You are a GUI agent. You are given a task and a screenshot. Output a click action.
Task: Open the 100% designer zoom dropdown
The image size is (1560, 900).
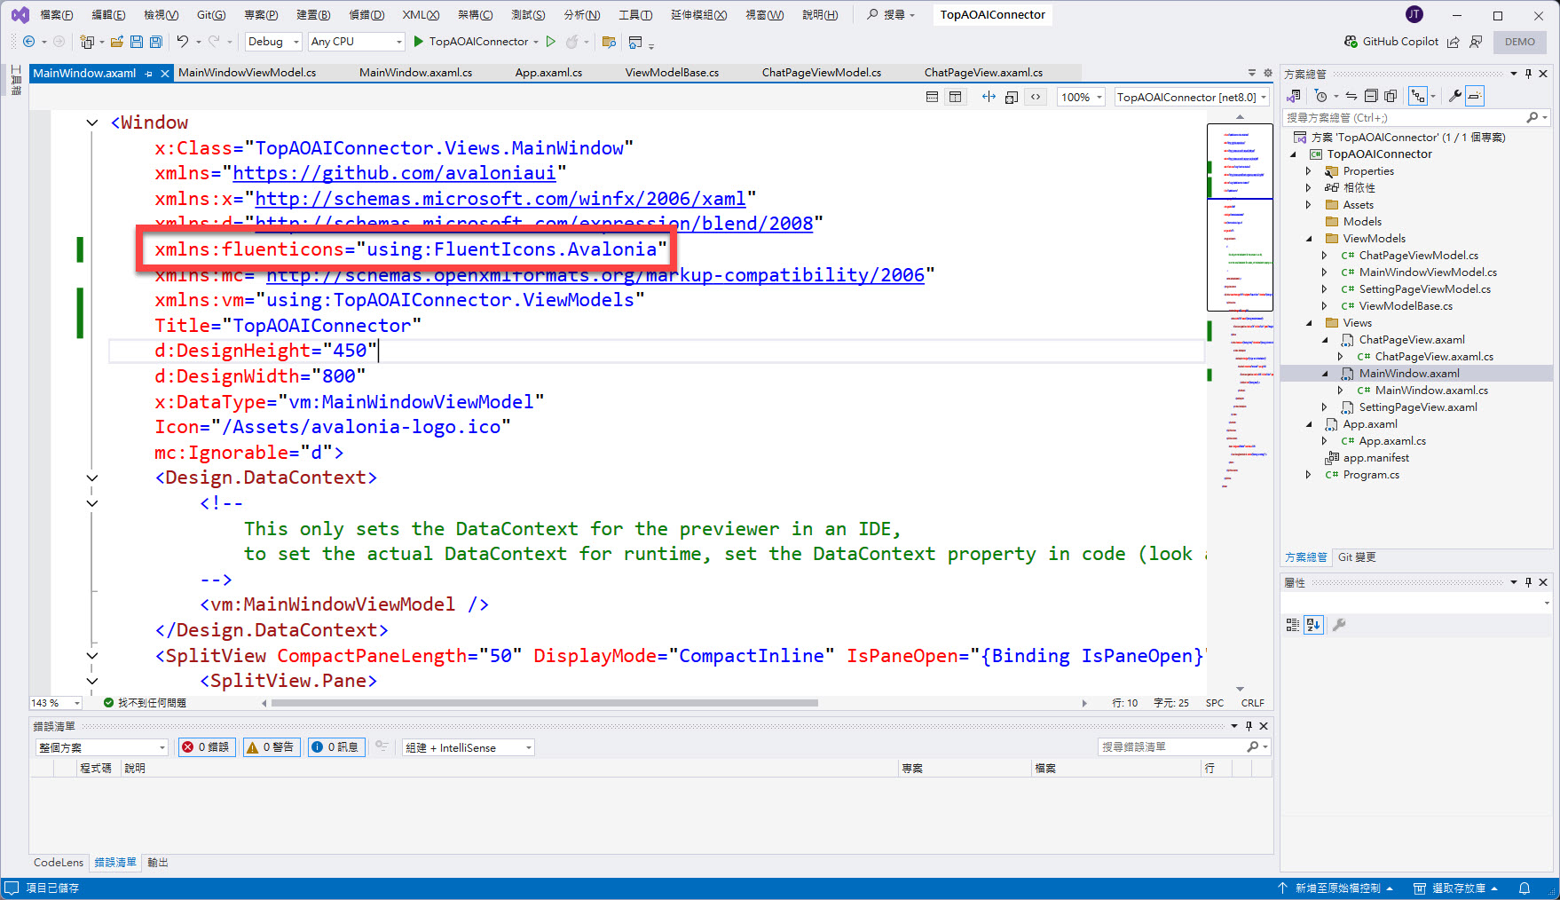1082,97
